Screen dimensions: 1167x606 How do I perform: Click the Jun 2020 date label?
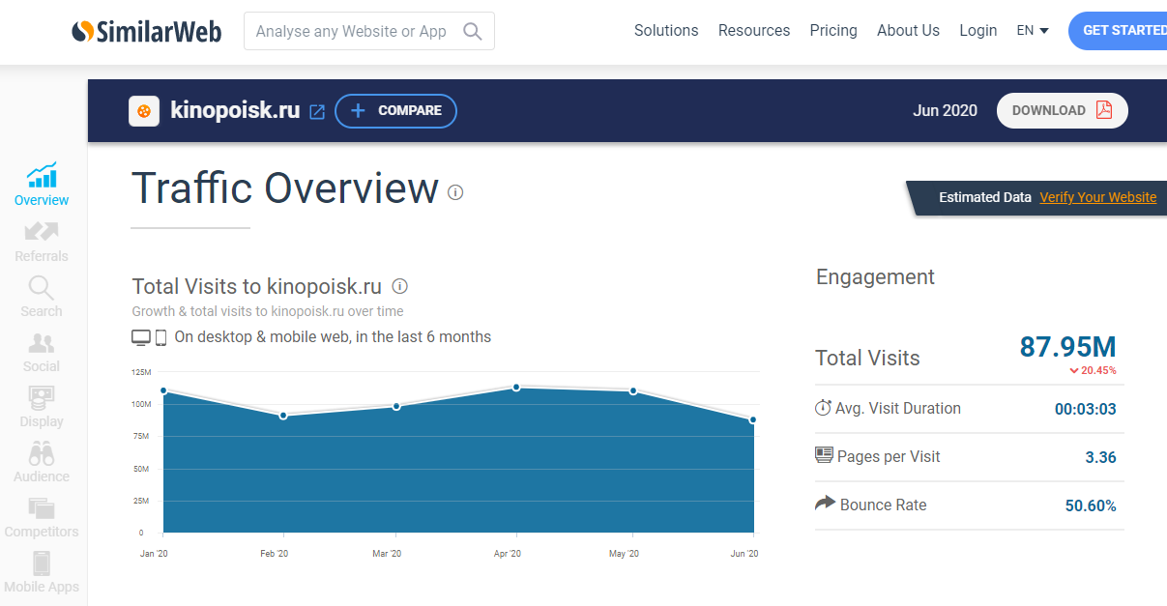(x=945, y=110)
